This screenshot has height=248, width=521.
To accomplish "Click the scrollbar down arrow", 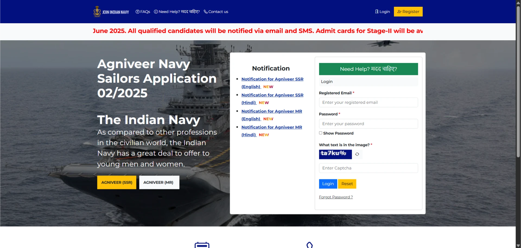I will click(x=518, y=246).
